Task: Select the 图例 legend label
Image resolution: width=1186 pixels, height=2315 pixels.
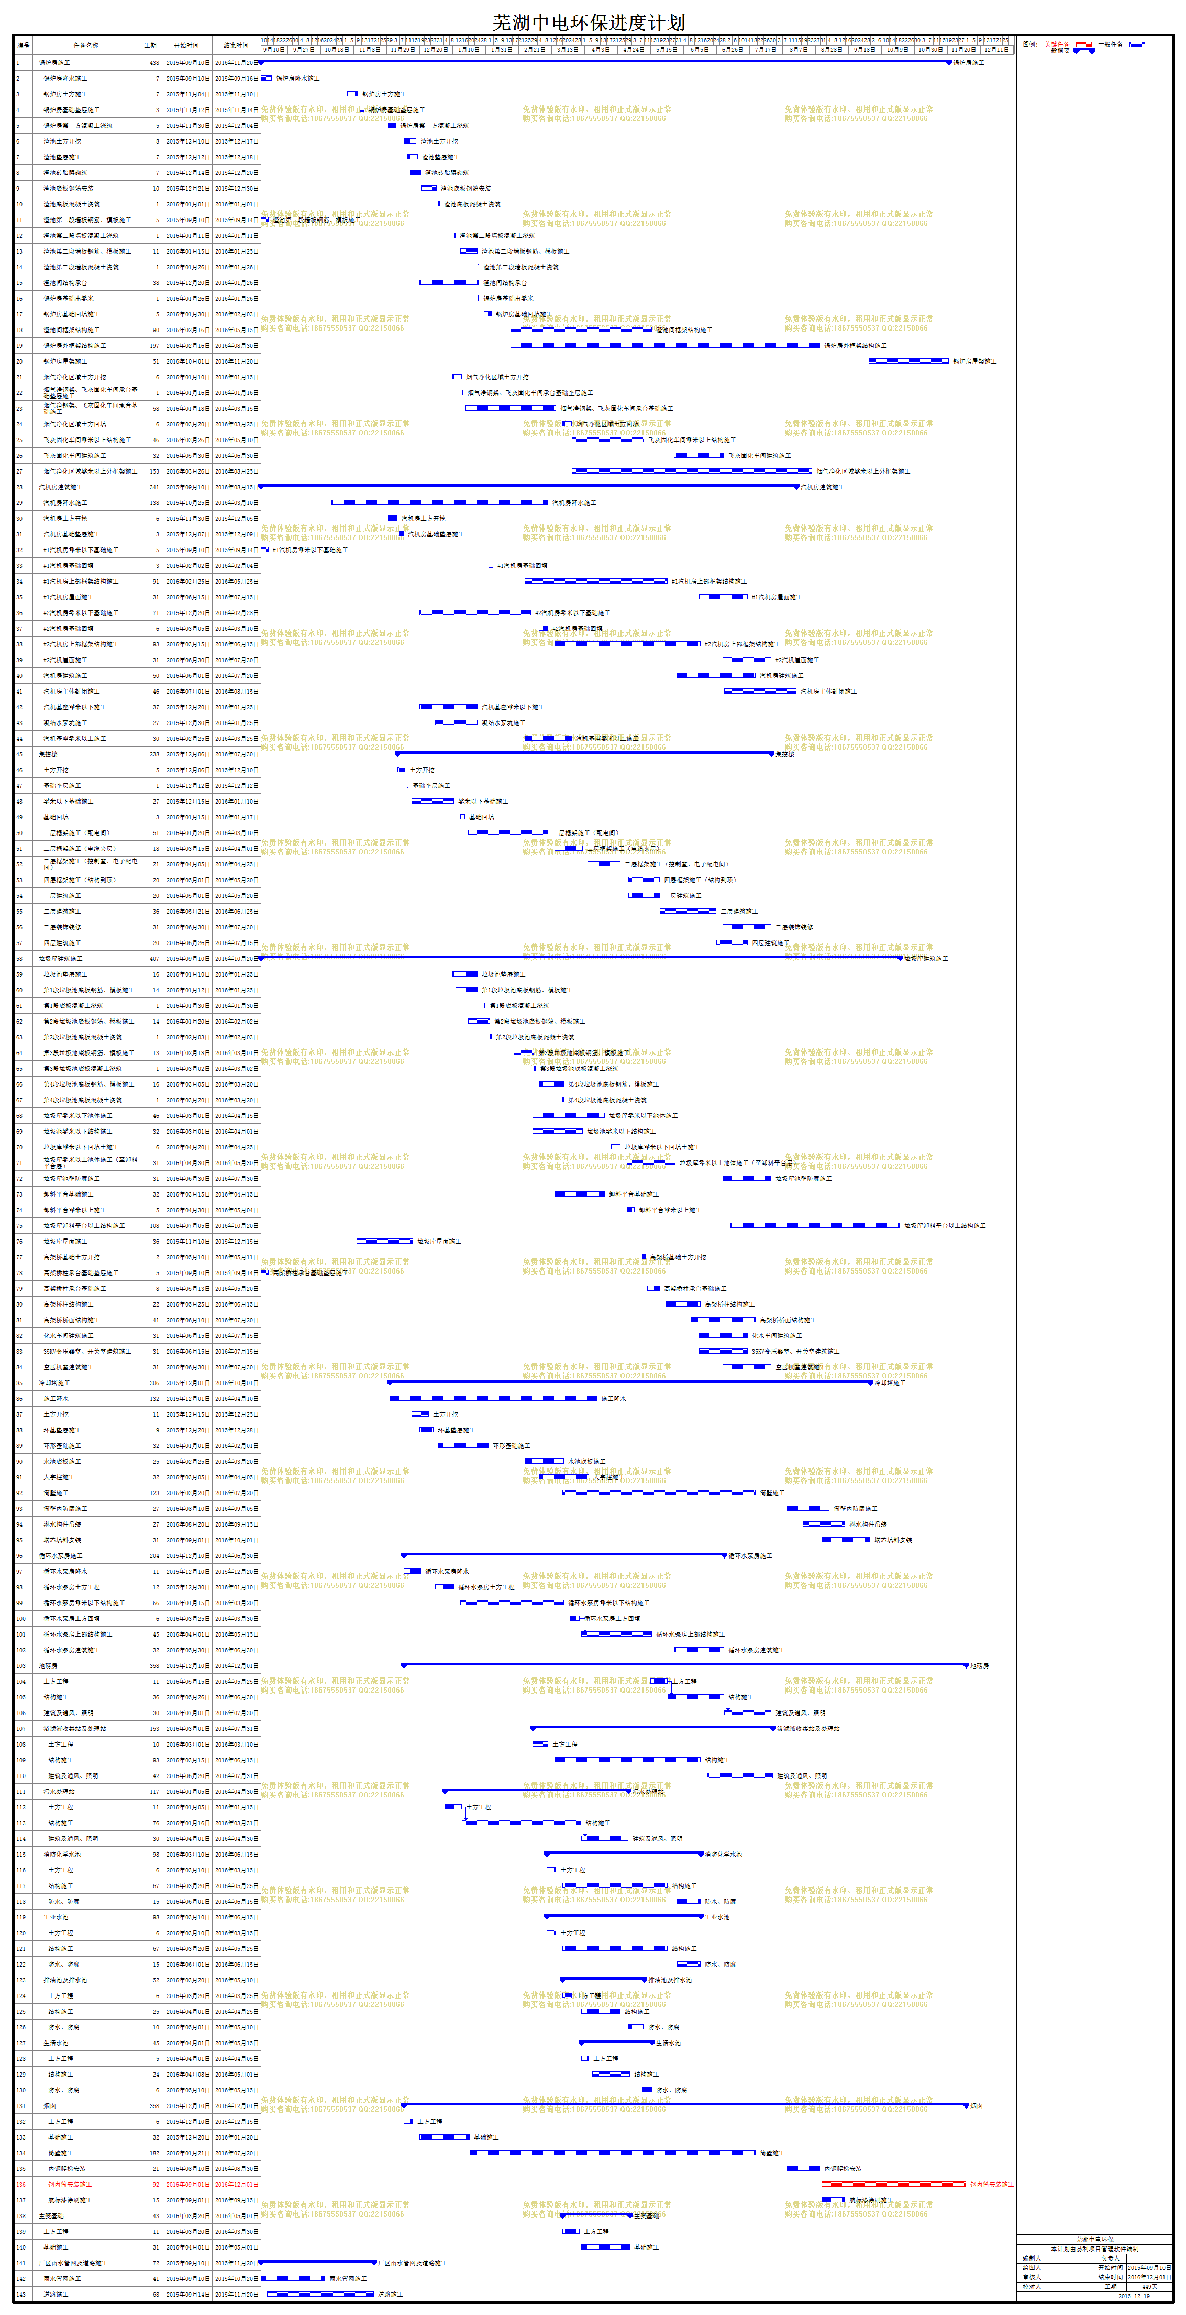Action: click(x=1029, y=44)
